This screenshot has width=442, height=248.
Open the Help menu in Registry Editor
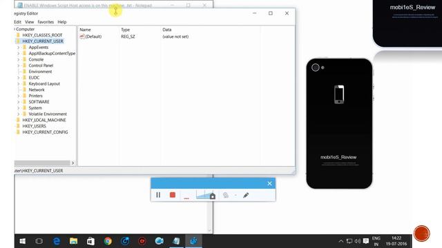click(62, 22)
